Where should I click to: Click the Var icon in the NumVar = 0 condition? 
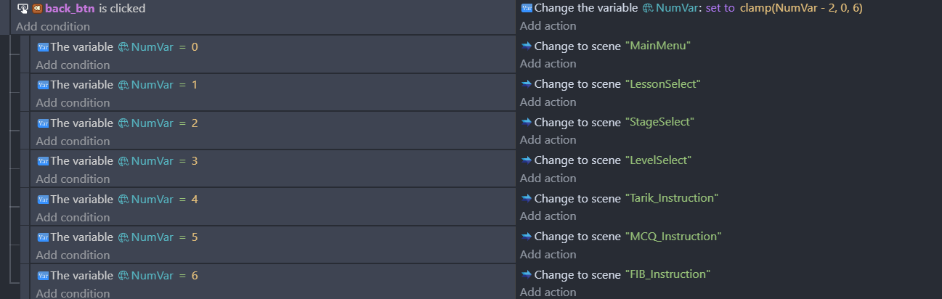tap(42, 47)
